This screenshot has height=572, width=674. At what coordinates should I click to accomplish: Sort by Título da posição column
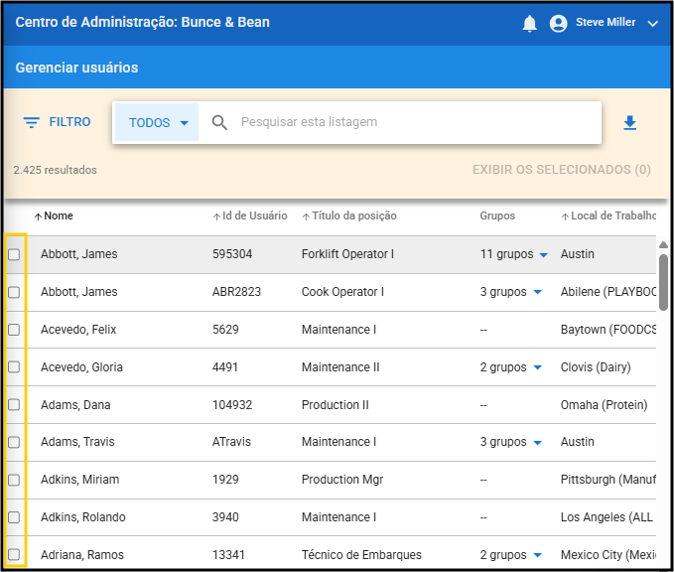[x=353, y=216]
